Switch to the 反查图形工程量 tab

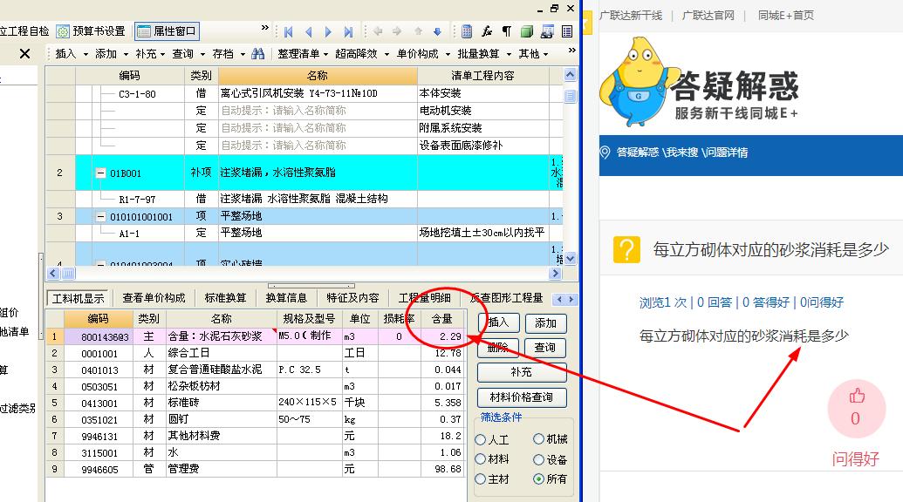coord(507,298)
